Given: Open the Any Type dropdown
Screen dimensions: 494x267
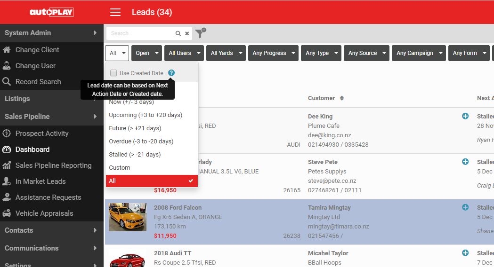Looking at the screenshot, I should 321,53.
